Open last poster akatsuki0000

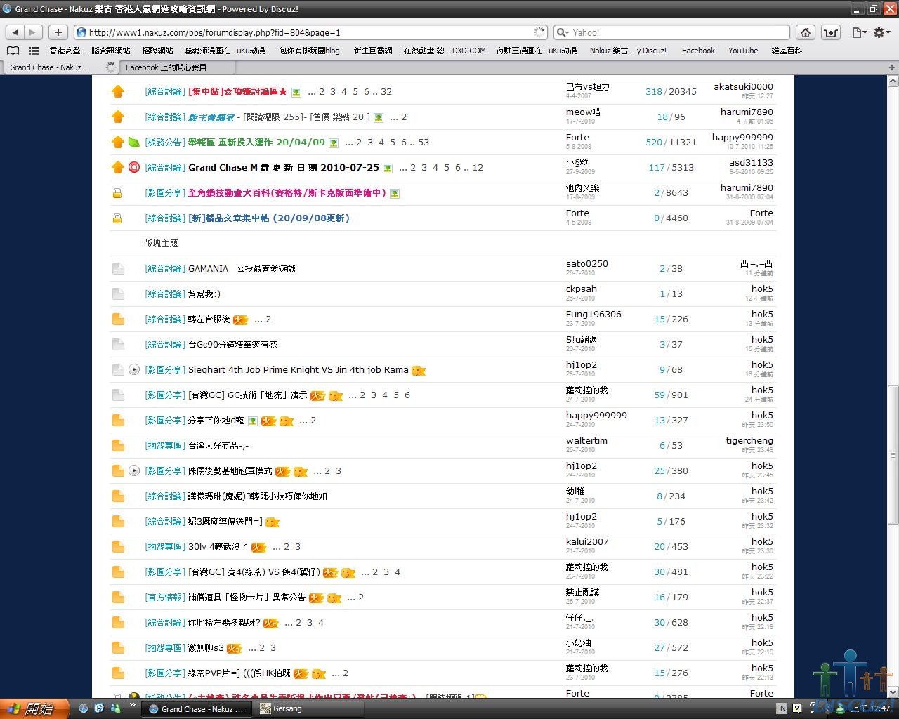pos(743,87)
